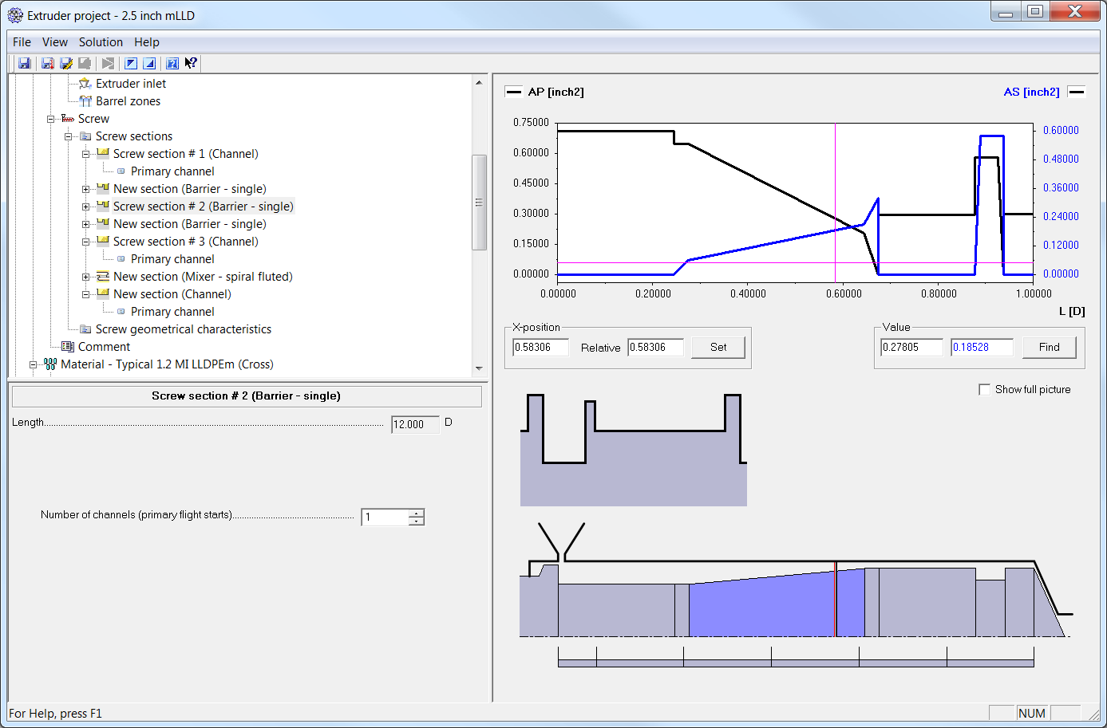This screenshot has width=1107, height=728.
Task: Activate the context help cursor icon
Action: pyautogui.click(x=191, y=63)
